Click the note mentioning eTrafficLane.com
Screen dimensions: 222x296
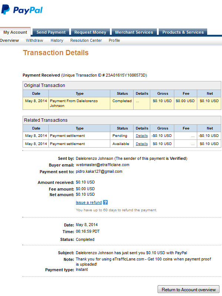tap(144, 262)
